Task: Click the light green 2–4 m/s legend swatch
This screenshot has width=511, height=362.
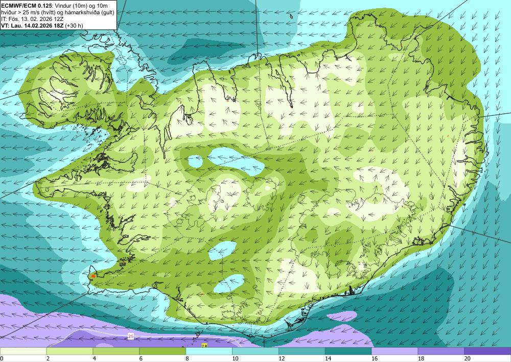Action: click(x=69, y=351)
